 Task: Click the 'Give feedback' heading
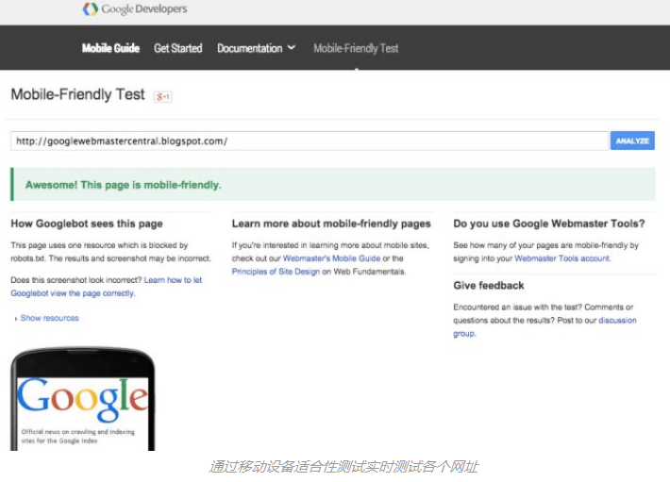(x=489, y=286)
